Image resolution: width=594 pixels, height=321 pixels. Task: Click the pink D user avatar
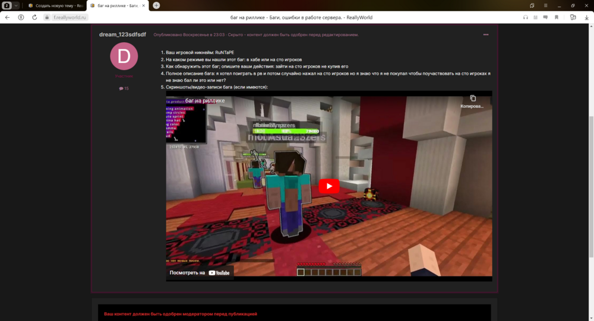124,56
